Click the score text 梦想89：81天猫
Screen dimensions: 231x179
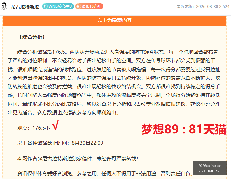pos(184,129)
